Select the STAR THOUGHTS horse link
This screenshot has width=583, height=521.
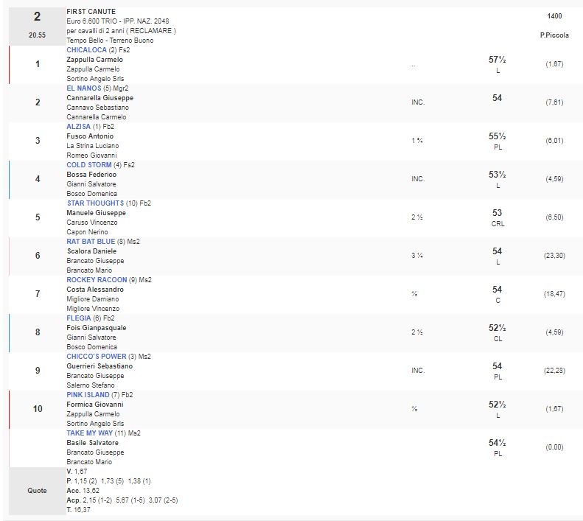95,203
